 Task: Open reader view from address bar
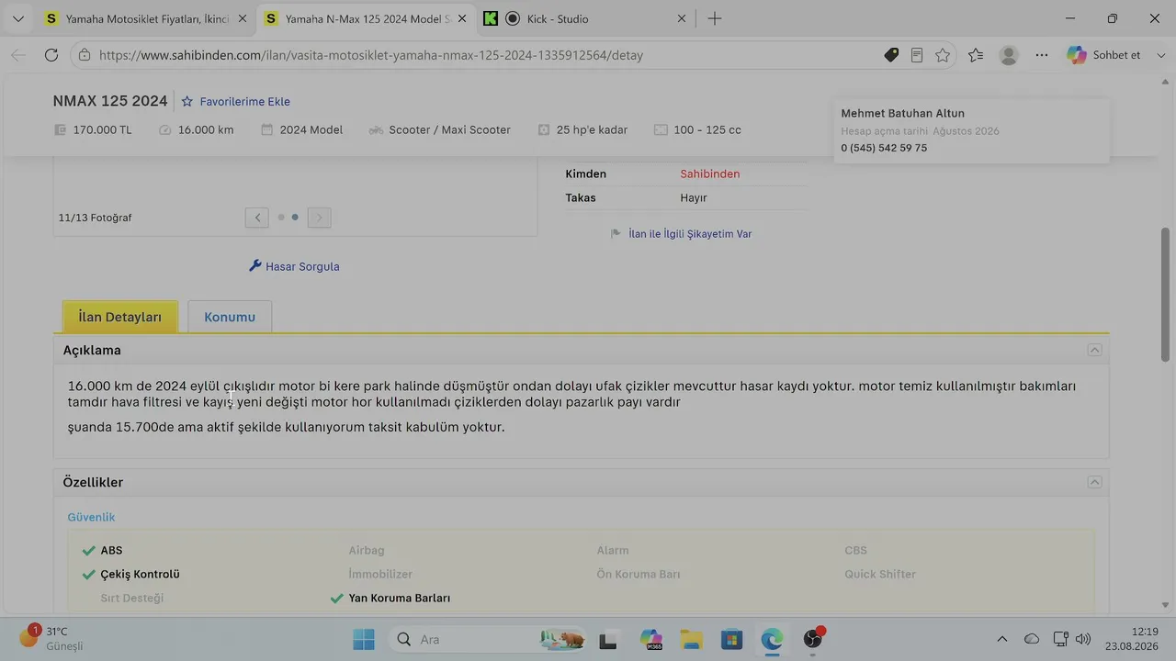tap(917, 55)
